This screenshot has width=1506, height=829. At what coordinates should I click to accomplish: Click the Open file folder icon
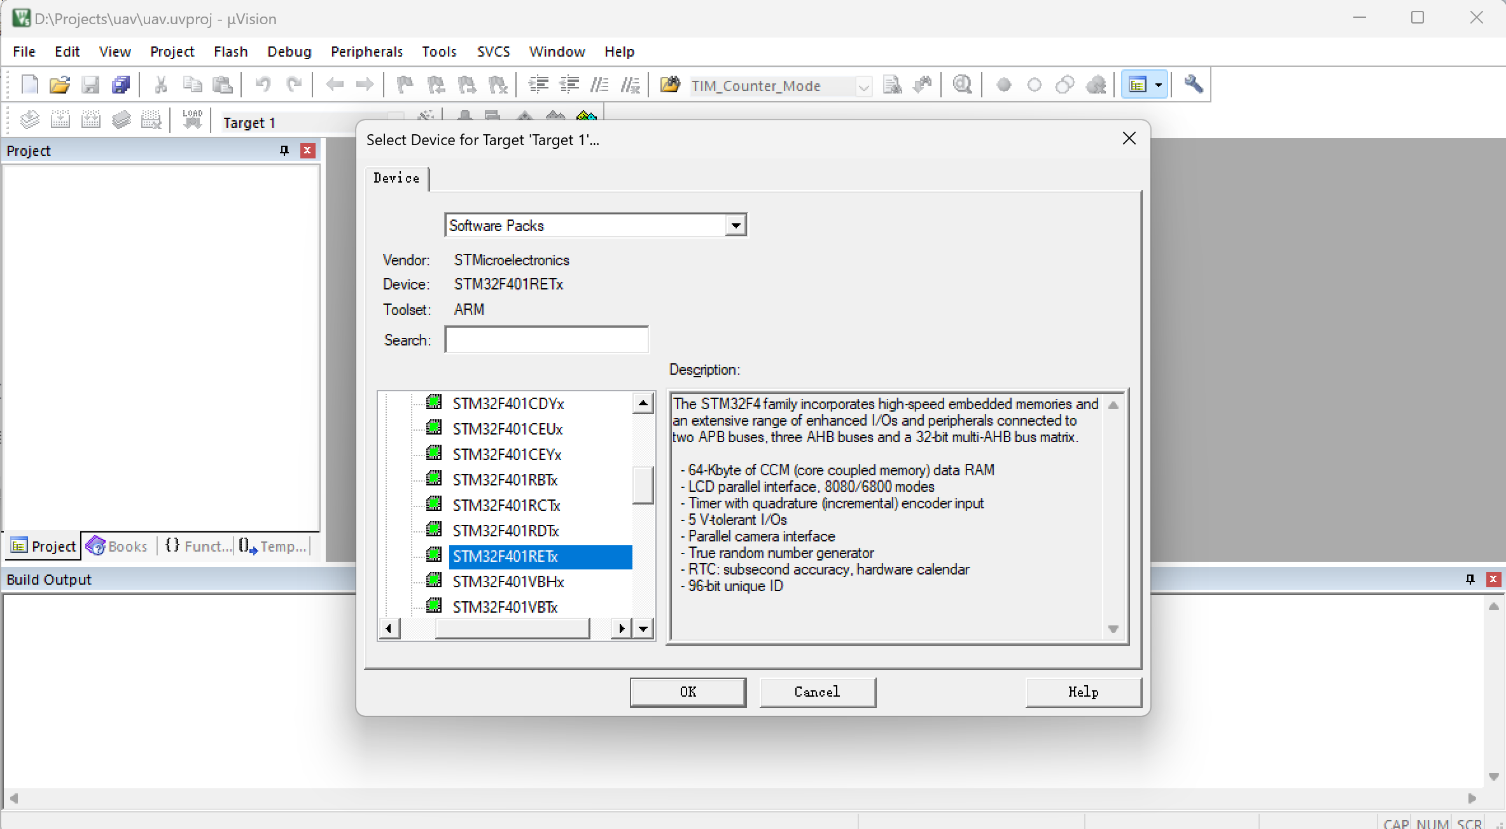[x=60, y=85]
